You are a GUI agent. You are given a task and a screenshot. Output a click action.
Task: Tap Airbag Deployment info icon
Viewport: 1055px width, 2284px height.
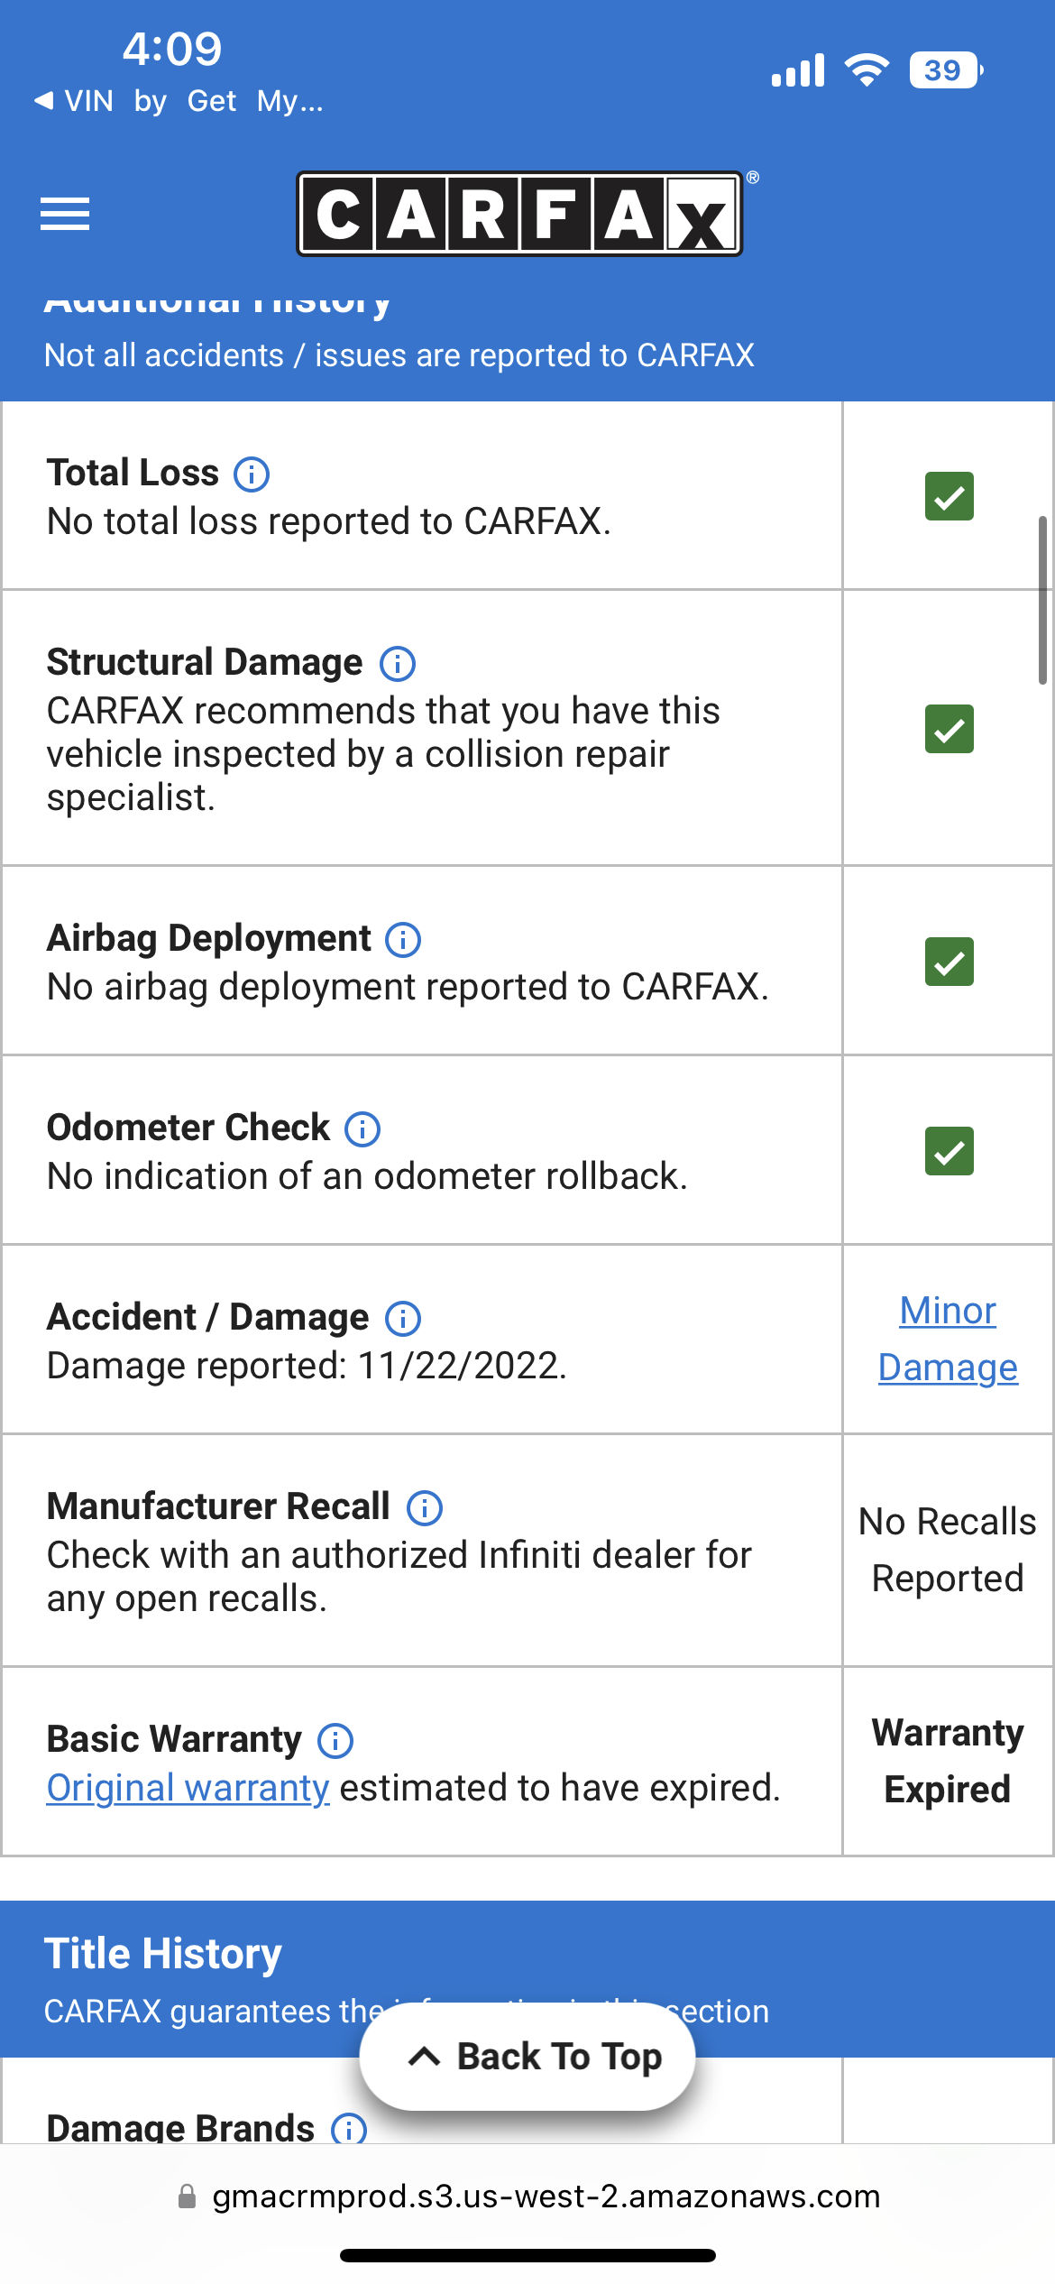coord(403,939)
